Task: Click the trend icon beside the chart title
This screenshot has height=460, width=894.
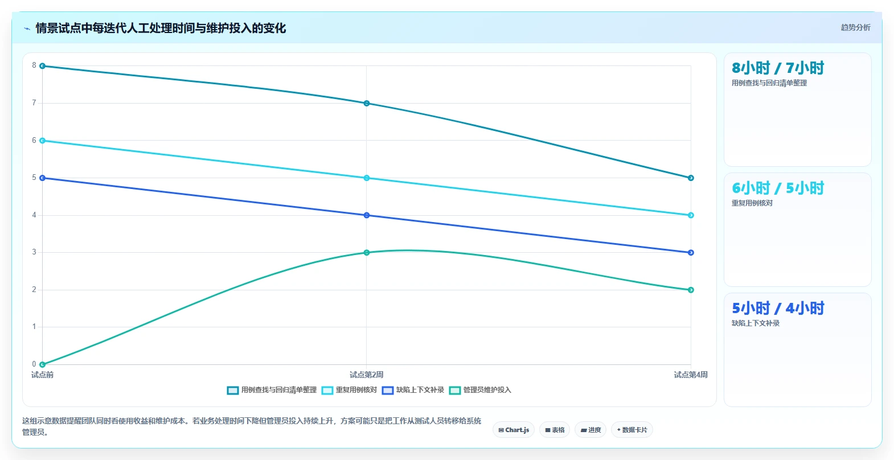Action: coord(27,28)
